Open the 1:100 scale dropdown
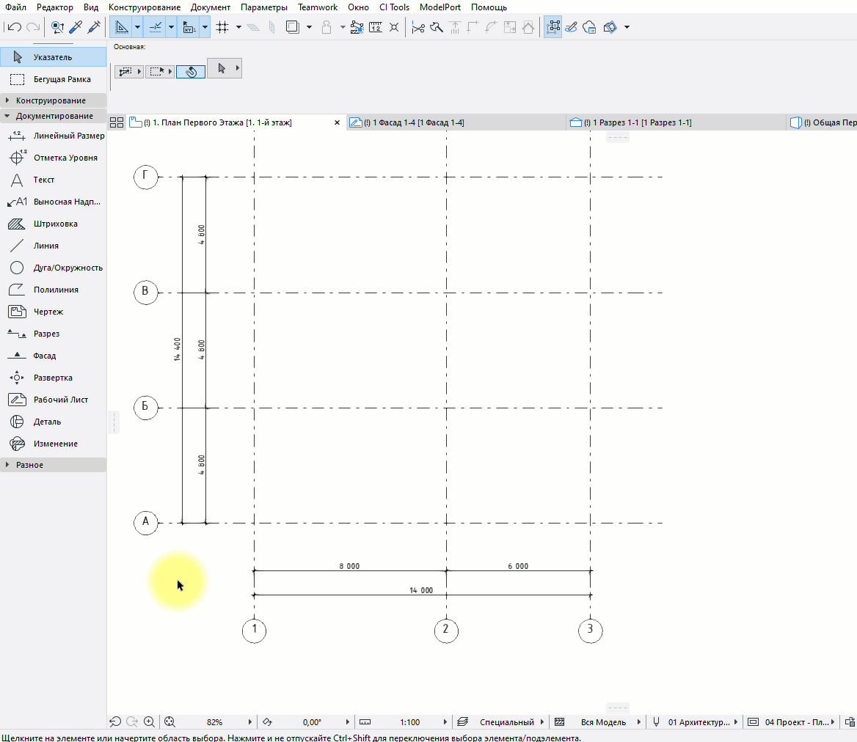Viewport: 857px width, 742px height. pos(445,721)
